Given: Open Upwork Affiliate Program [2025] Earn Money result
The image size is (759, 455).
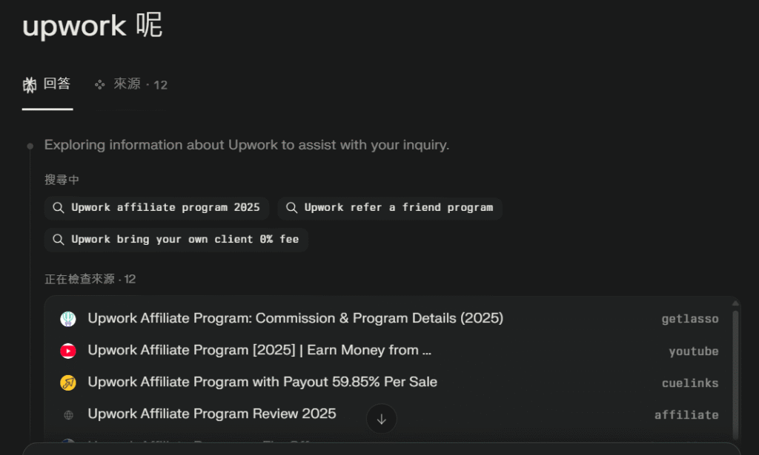Looking at the screenshot, I should (x=259, y=350).
